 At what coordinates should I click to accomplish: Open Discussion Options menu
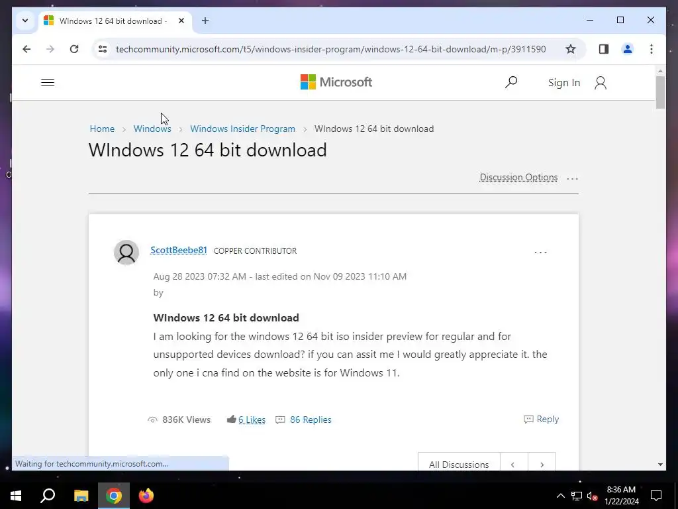coord(518,178)
